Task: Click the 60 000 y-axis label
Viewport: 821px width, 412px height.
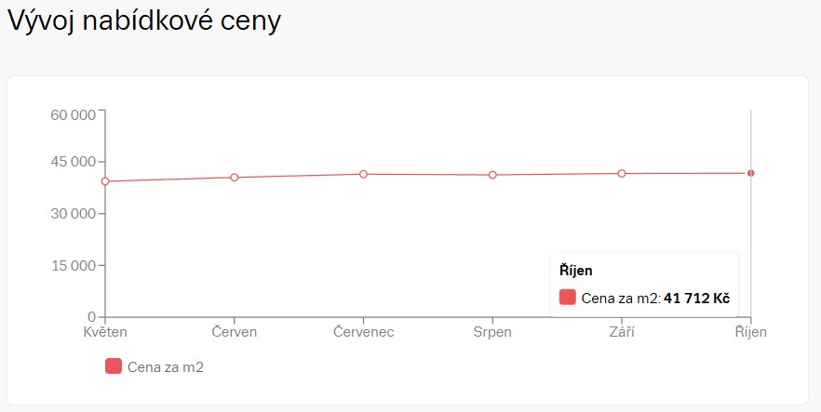Action: (74, 114)
